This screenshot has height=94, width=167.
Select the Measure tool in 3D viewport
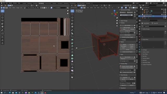point(72,33)
